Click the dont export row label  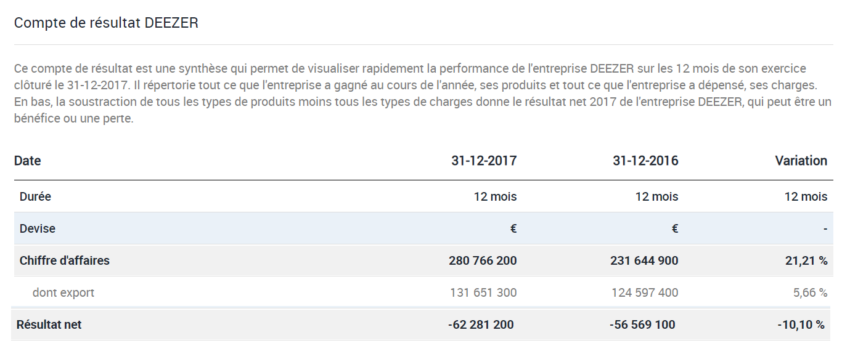(x=63, y=292)
